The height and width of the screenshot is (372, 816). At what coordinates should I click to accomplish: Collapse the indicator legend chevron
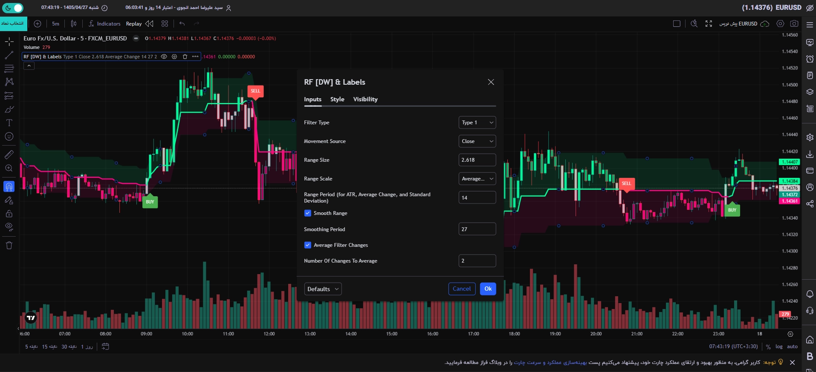[x=29, y=66]
